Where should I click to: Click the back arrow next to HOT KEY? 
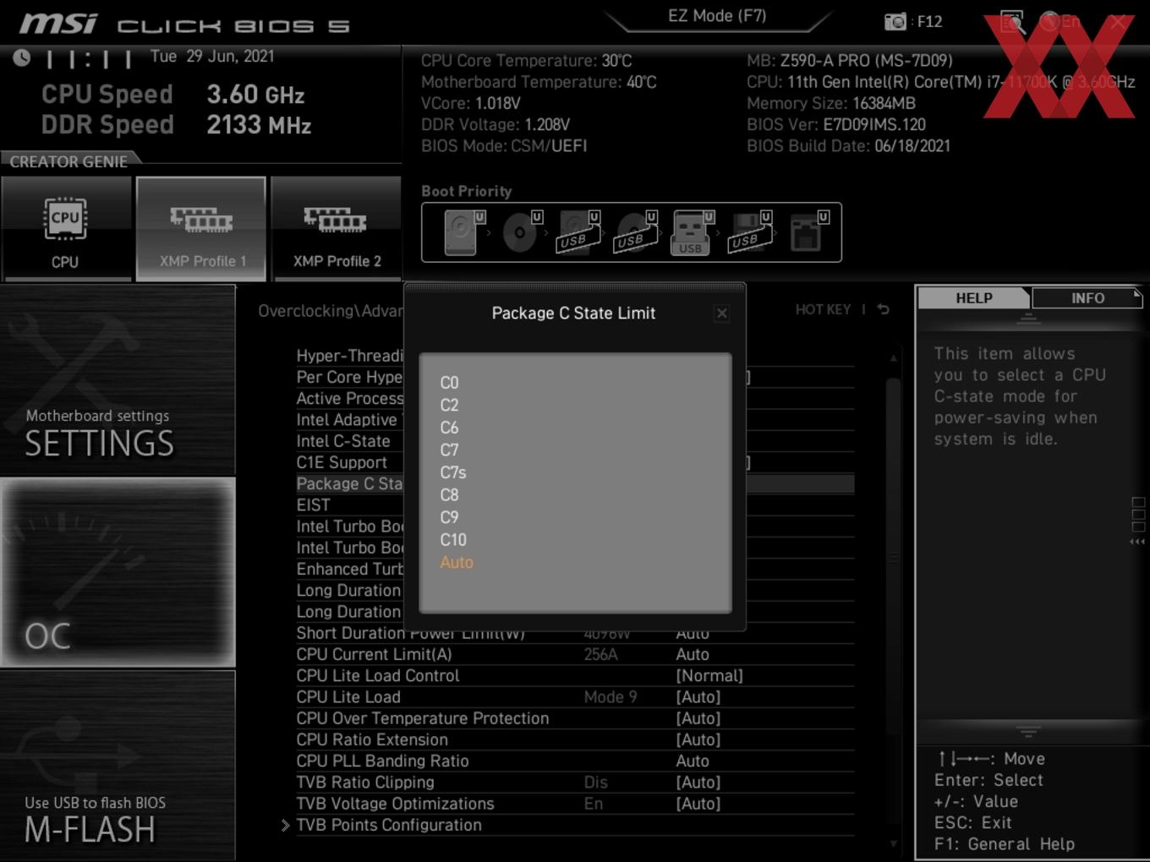[x=883, y=309]
